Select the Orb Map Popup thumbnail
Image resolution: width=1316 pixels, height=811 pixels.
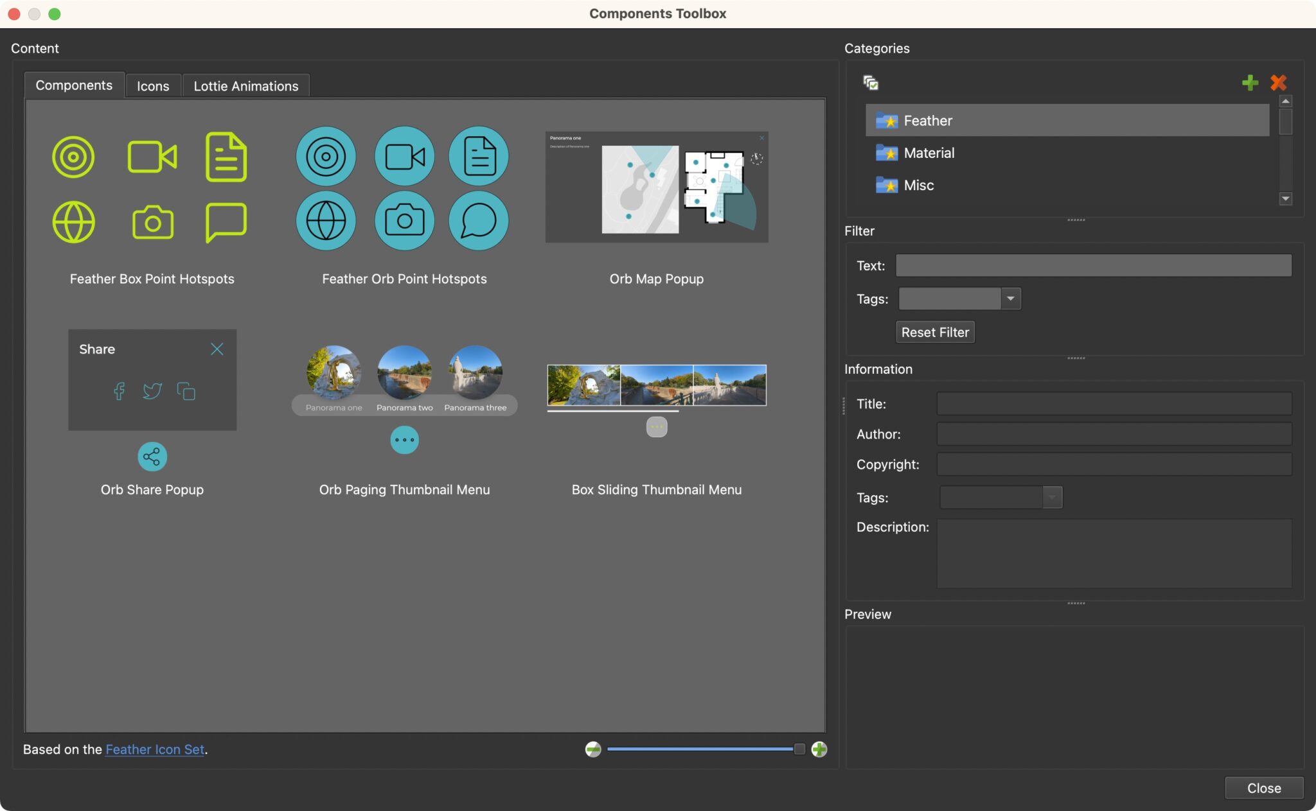point(657,187)
